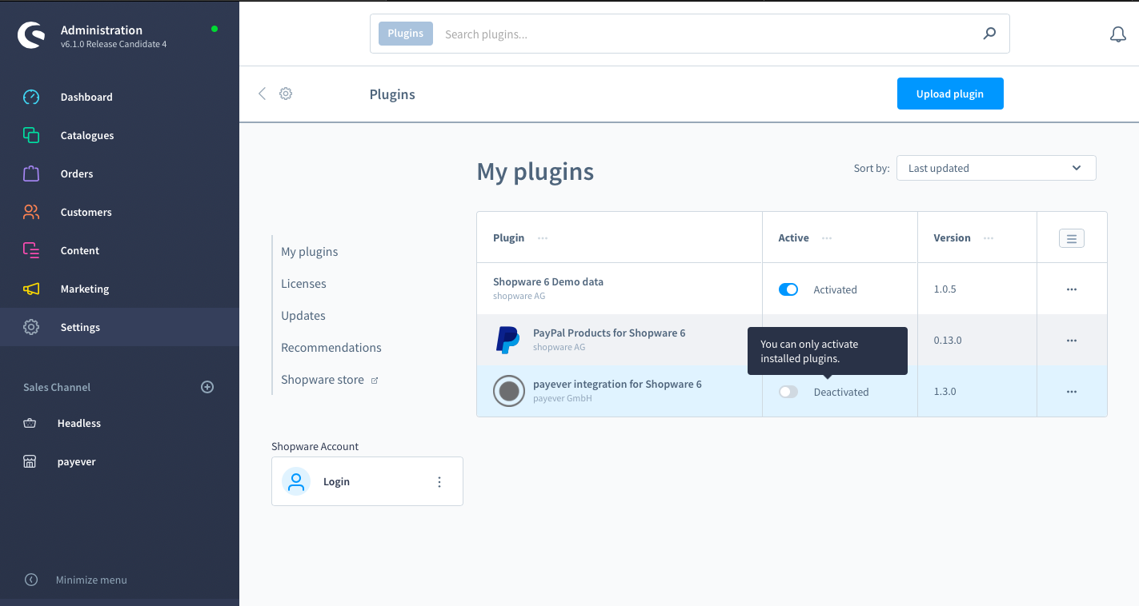Open notifications bell icon
Screen dimensions: 1139x606
tap(1118, 34)
